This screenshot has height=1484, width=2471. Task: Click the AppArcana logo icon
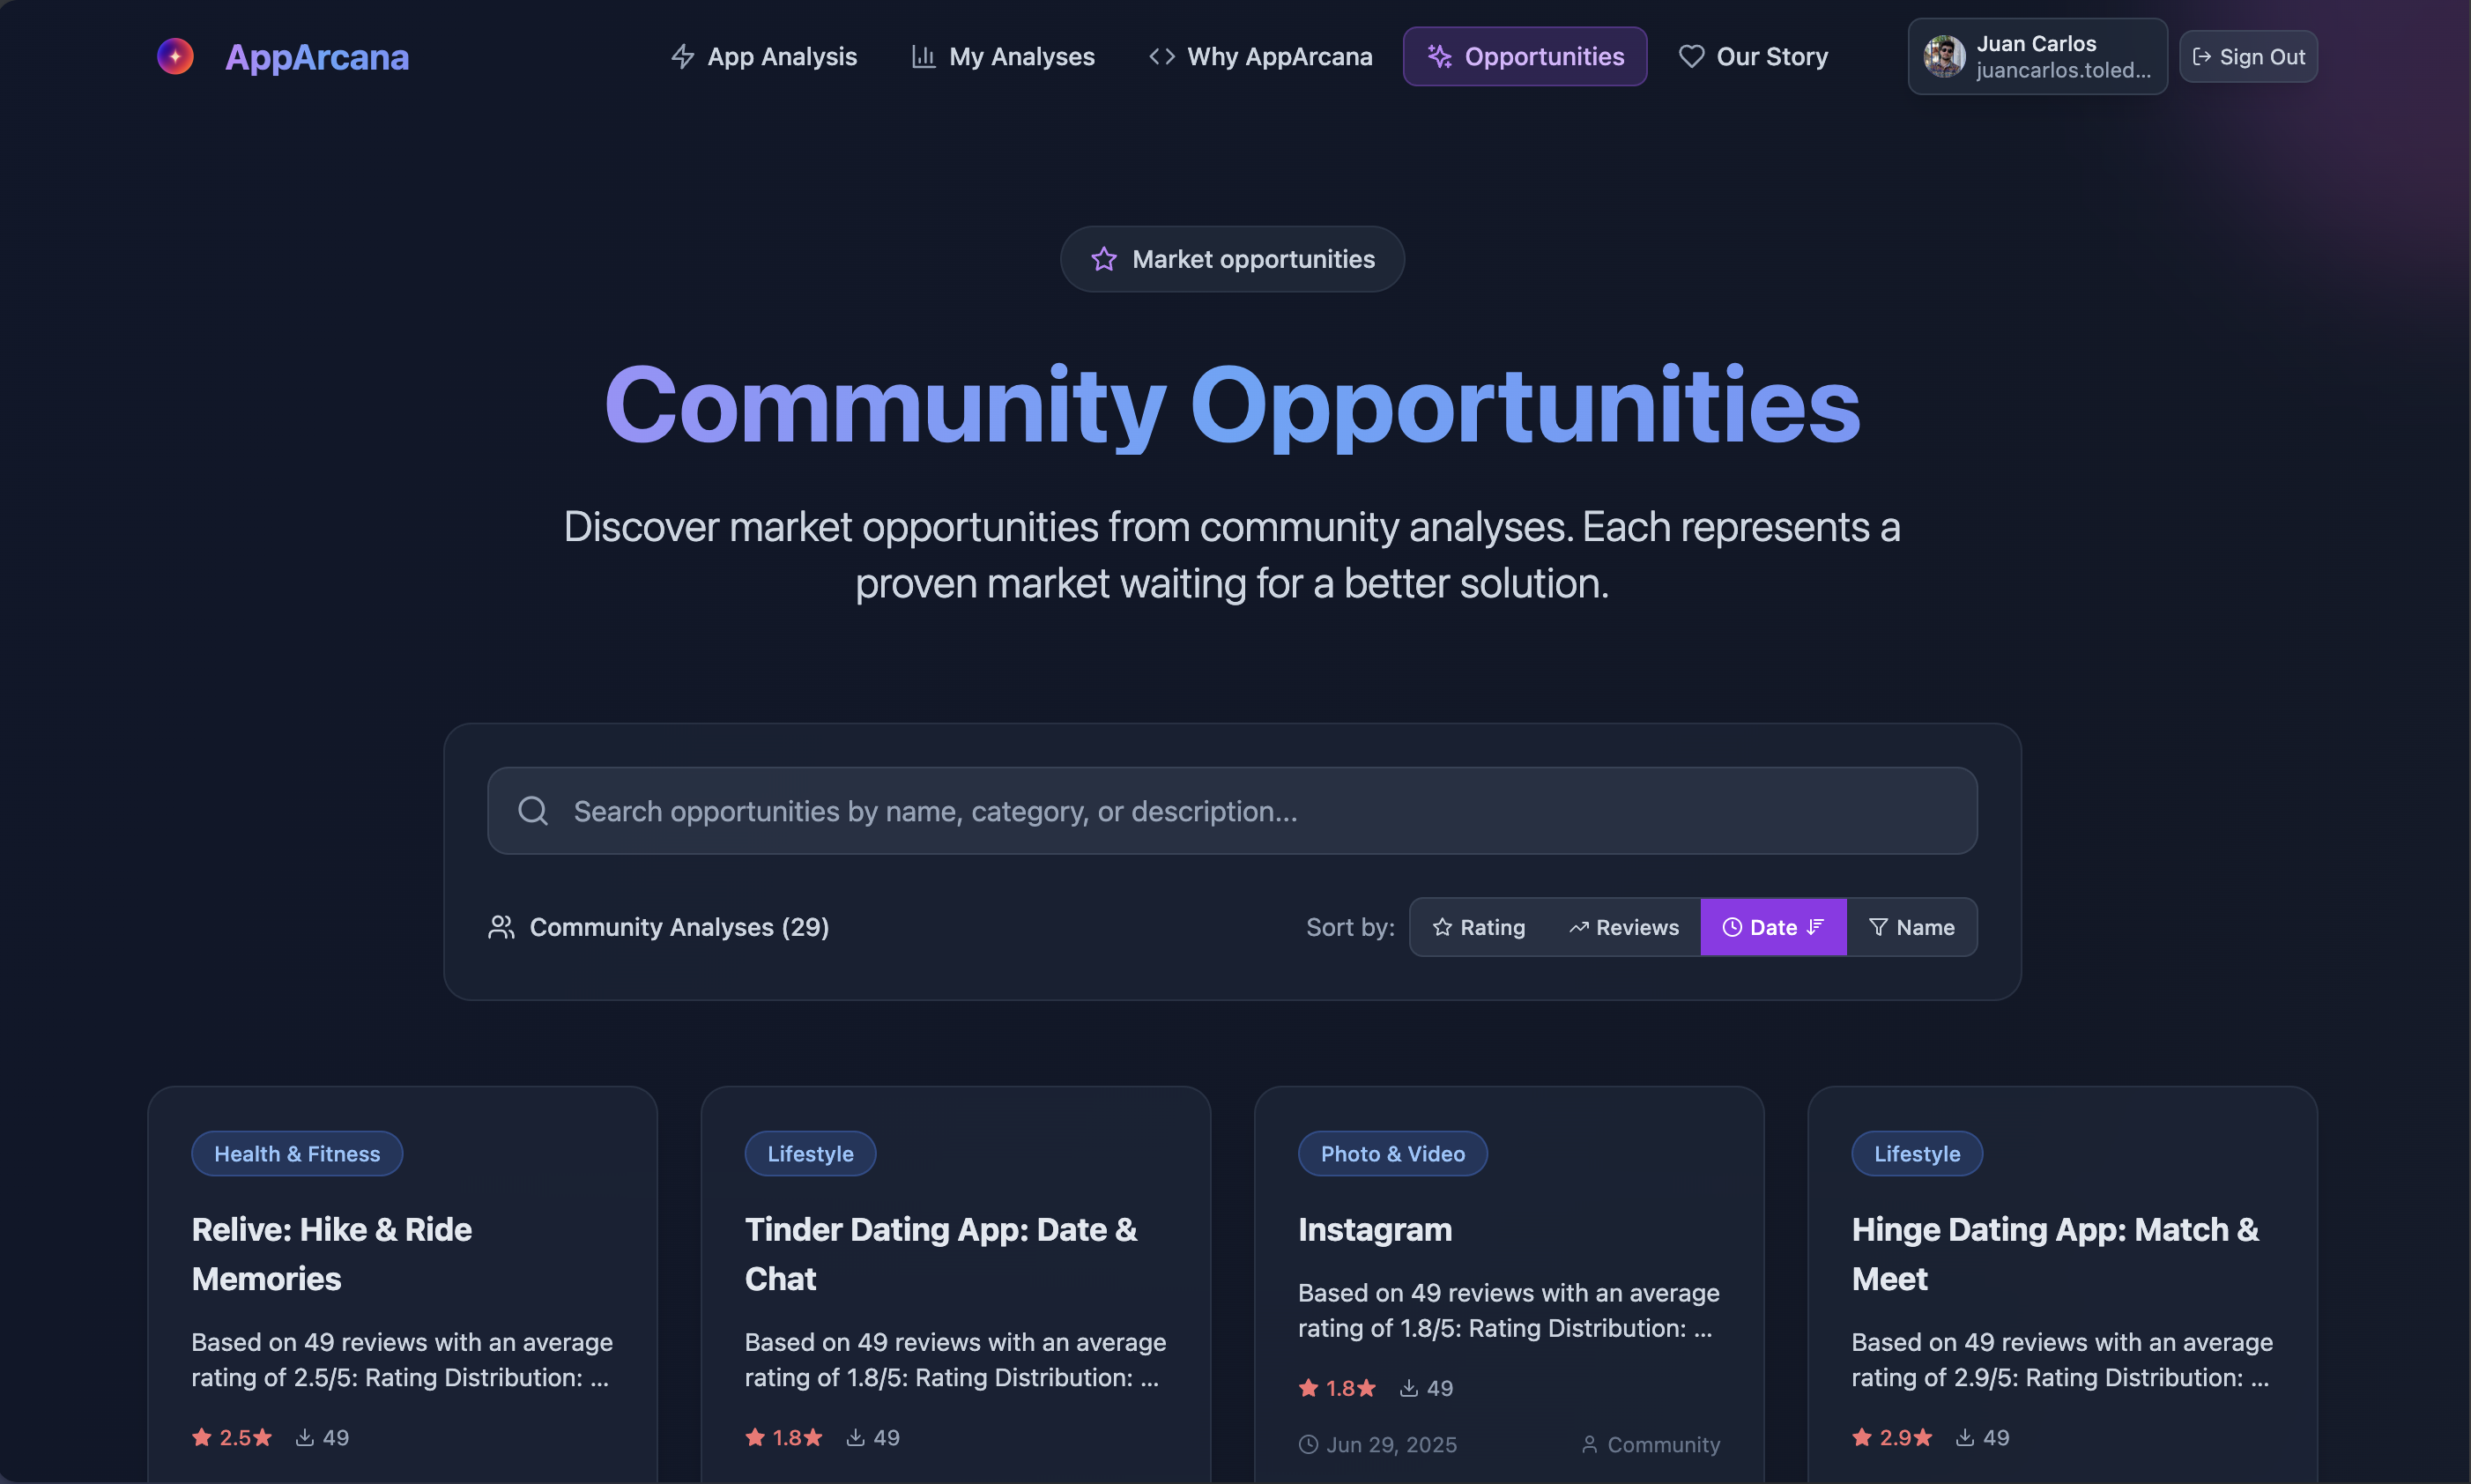pos(175,56)
